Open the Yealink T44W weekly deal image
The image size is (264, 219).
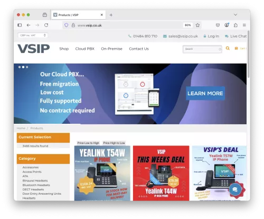click(161, 173)
